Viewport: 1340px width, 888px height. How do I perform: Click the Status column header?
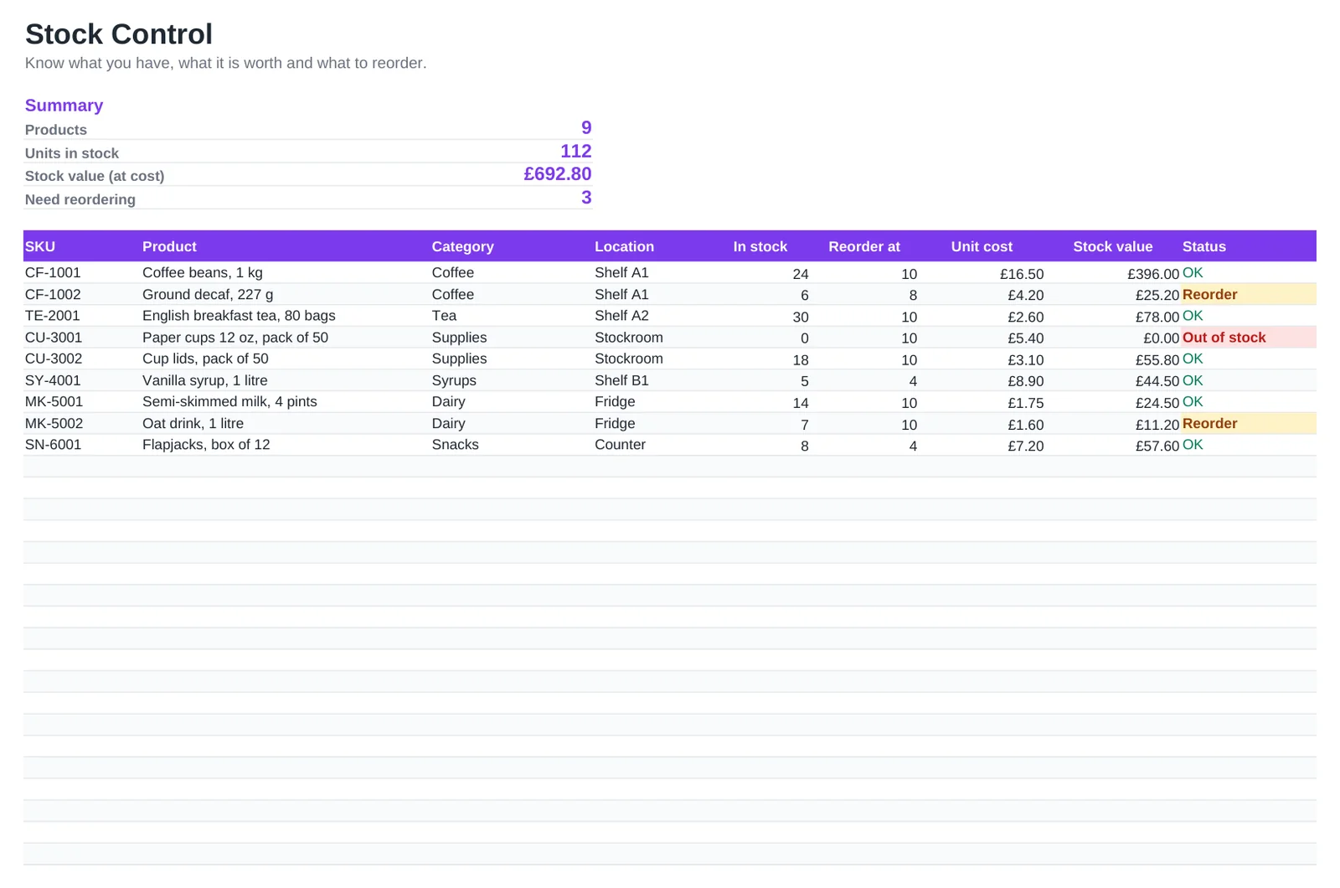click(1204, 246)
